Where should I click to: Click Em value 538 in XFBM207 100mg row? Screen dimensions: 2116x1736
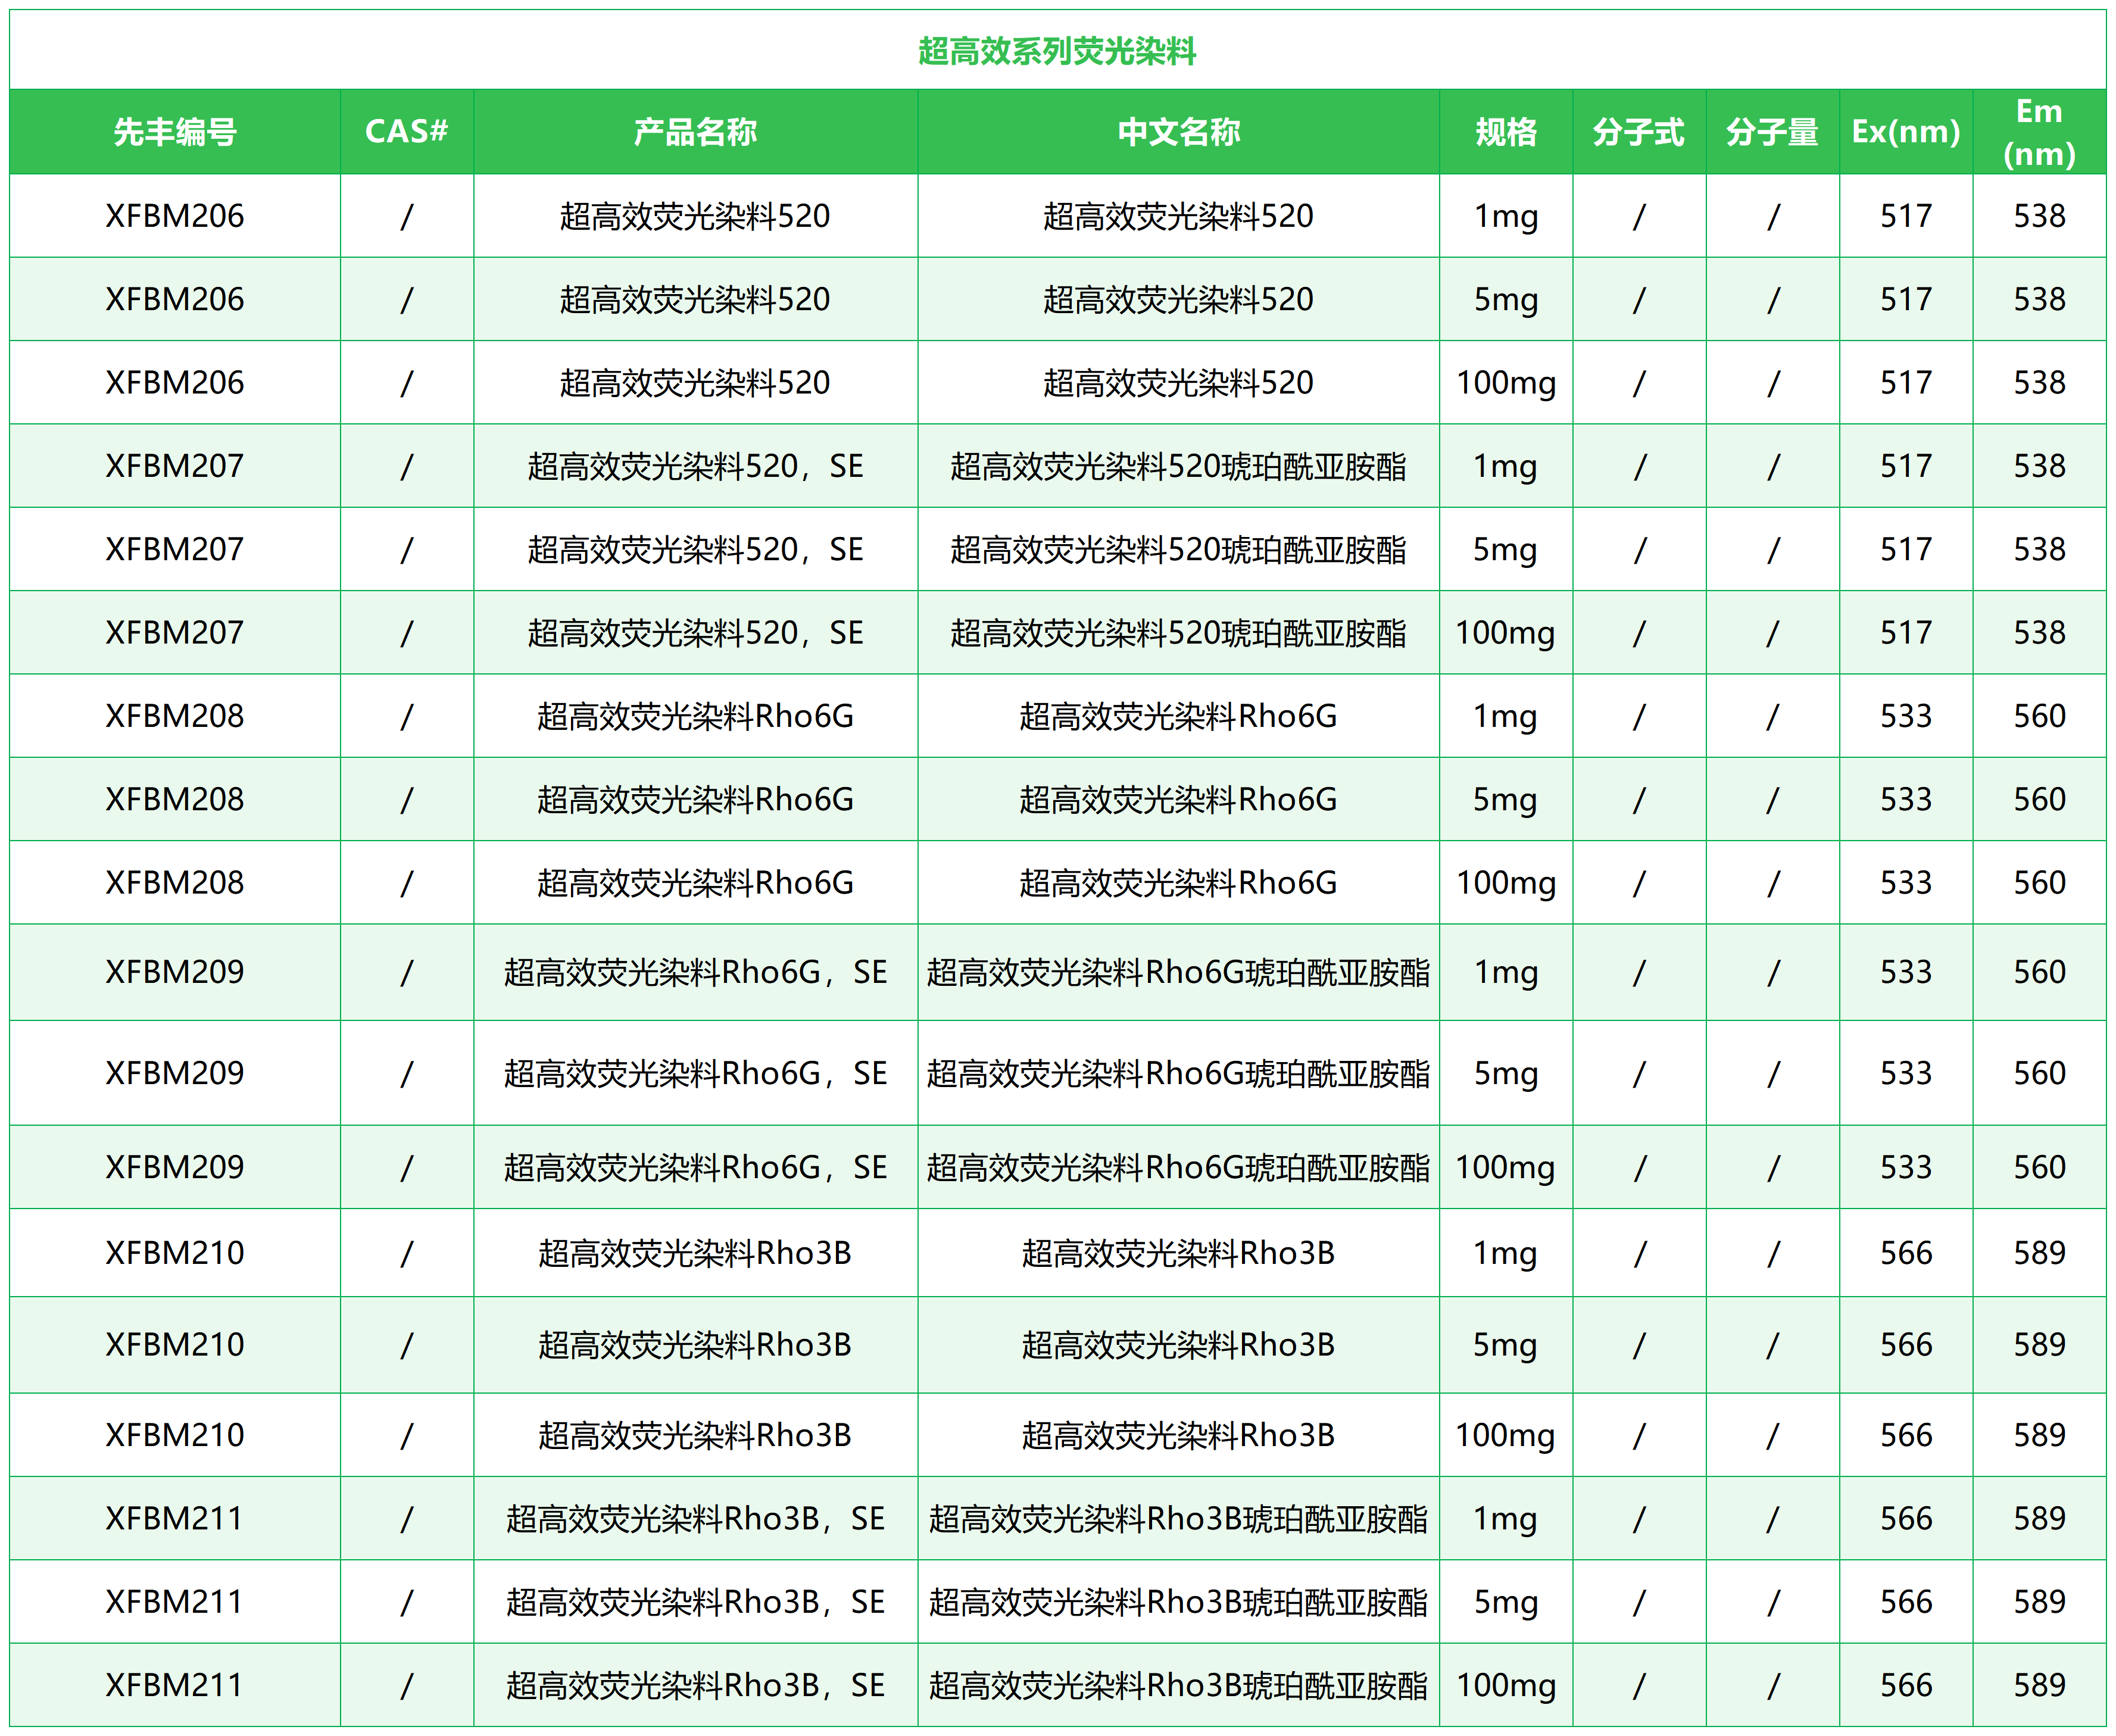coord(2039,632)
